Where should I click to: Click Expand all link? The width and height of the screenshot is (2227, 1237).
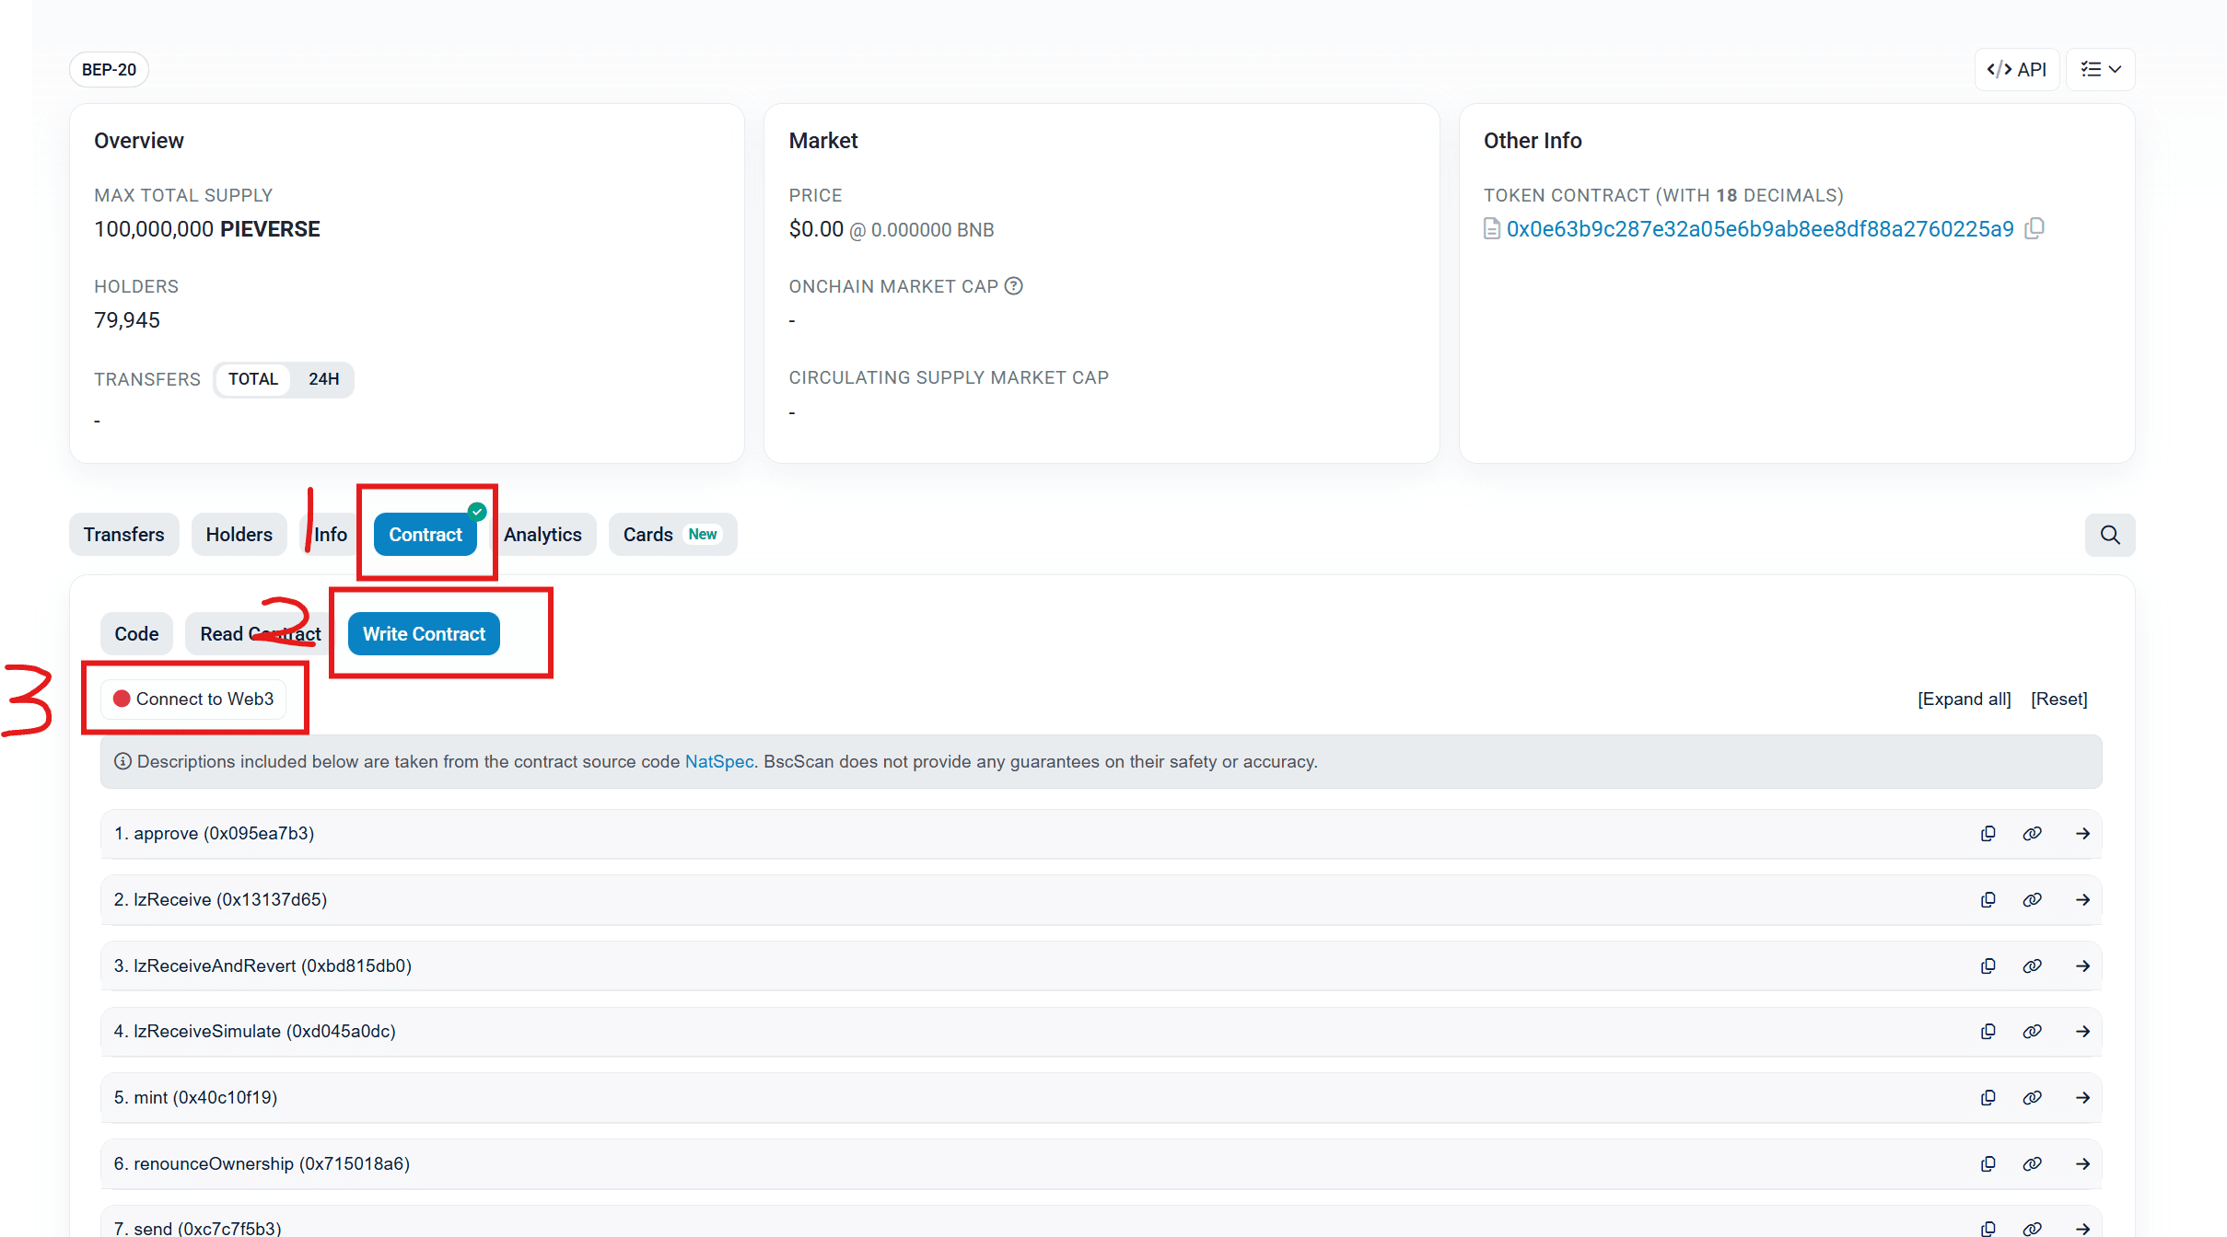point(1964,699)
